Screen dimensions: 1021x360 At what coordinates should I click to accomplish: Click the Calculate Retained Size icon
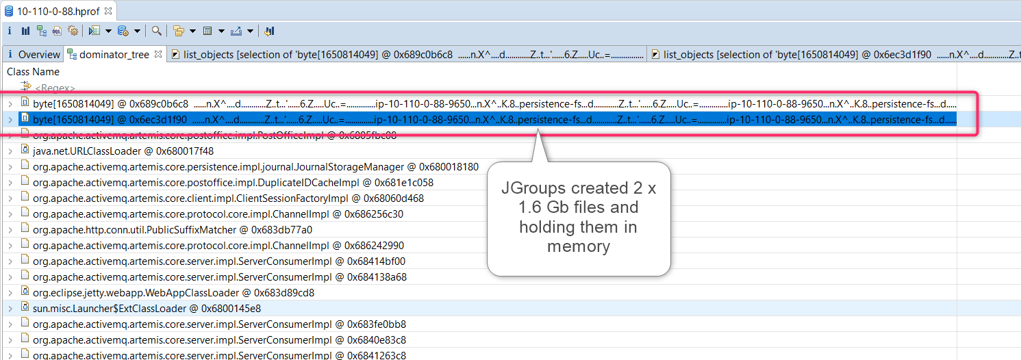pyautogui.click(x=207, y=31)
